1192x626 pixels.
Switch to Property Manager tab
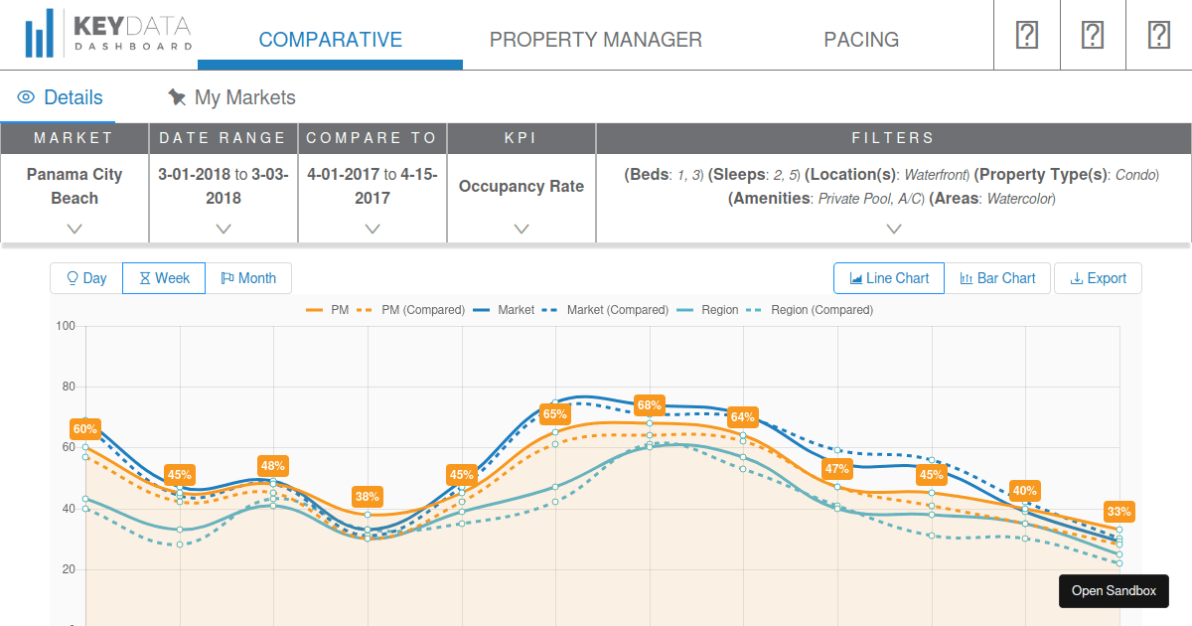tap(596, 40)
